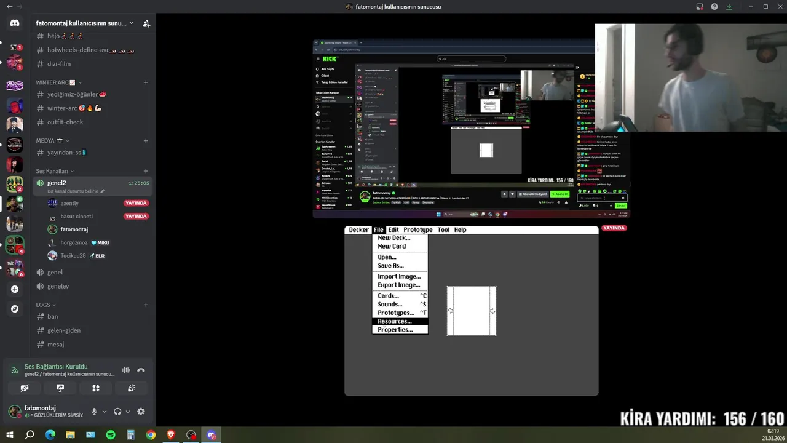Open Tool menu in Decker window

click(443, 230)
